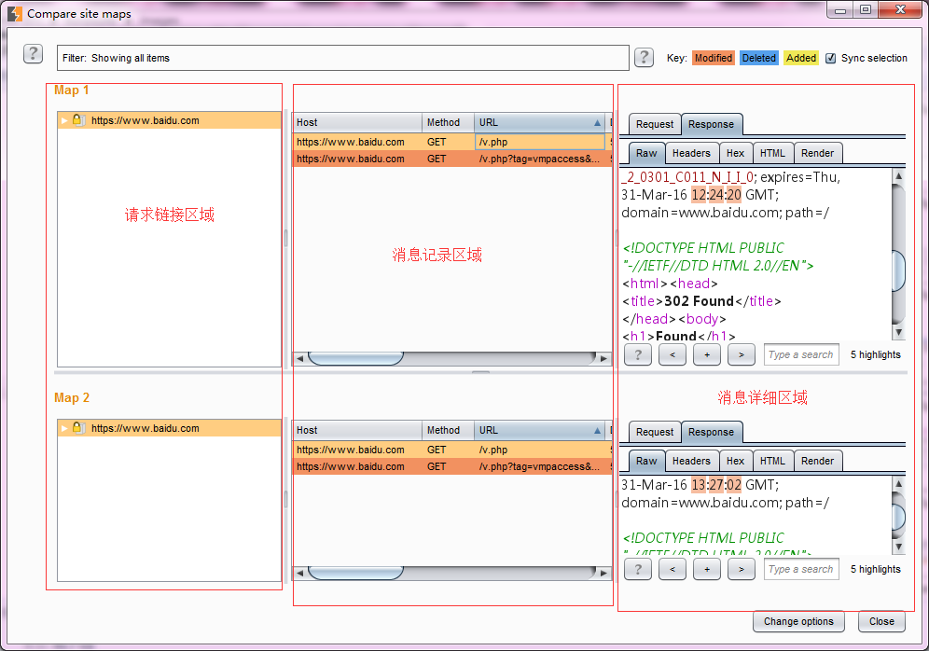Click the search field in Map 1 viewer
The width and height of the screenshot is (929, 651).
[x=801, y=354]
